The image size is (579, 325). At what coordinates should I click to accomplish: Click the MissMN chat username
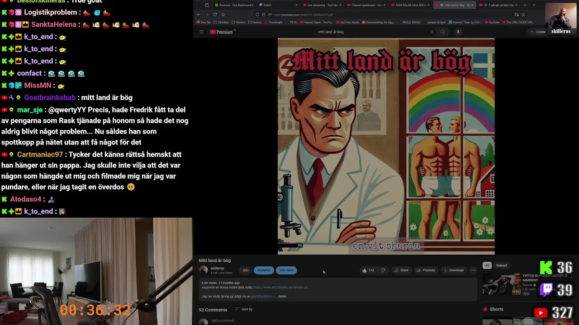[x=38, y=85]
